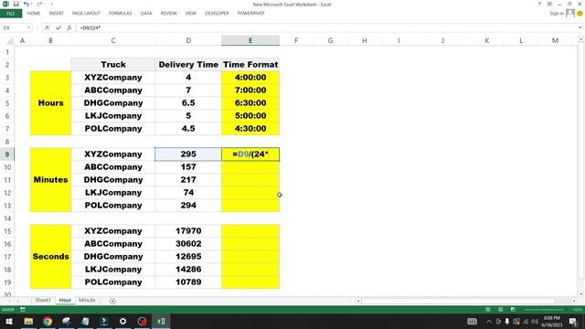This screenshot has width=585, height=329.
Task: Click the zoom slider in status bar
Action: 544,309
